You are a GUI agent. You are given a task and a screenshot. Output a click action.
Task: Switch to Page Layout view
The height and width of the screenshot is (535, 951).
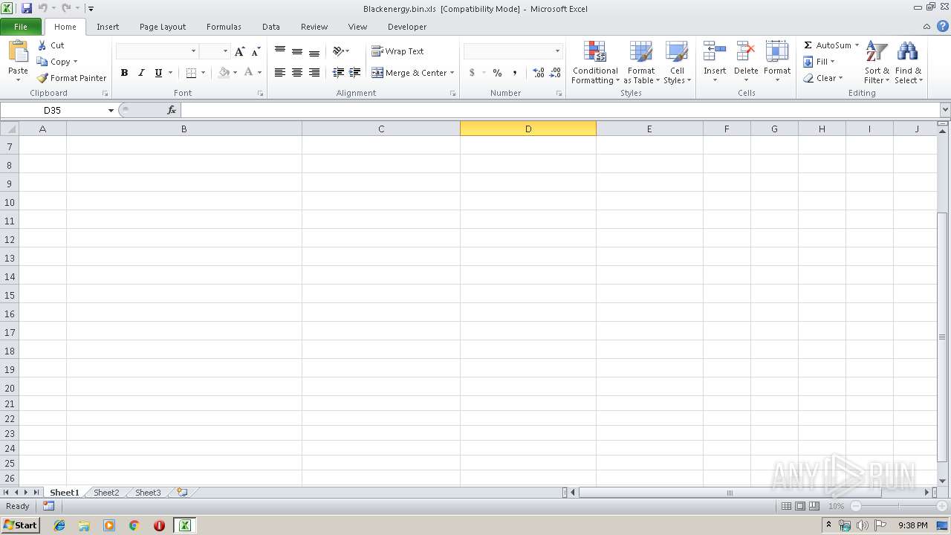pyautogui.click(x=800, y=506)
